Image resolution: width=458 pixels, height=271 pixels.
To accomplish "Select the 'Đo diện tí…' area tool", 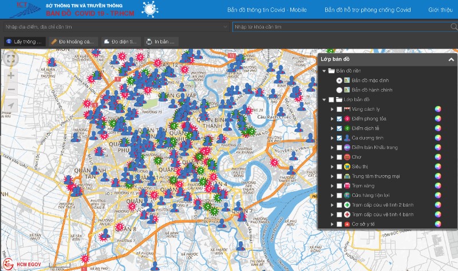I will pos(121,42).
